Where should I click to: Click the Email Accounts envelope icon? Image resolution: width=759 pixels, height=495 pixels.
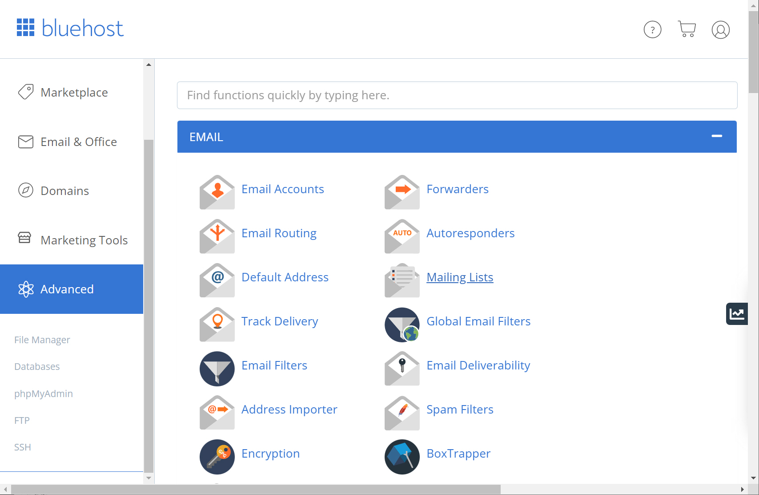[x=217, y=192]
